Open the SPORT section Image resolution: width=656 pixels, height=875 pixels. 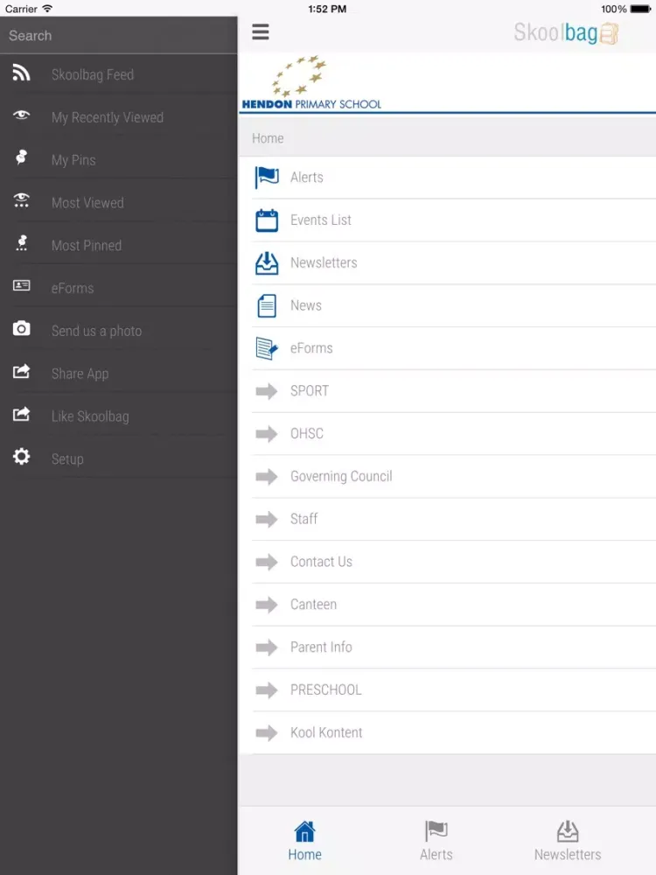447,391
